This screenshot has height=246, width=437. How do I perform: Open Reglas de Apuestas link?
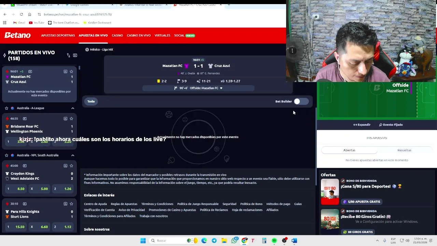pos(124,204)
